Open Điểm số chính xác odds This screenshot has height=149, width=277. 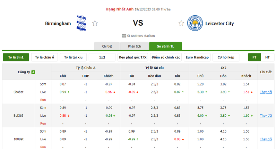pos(166,57)
